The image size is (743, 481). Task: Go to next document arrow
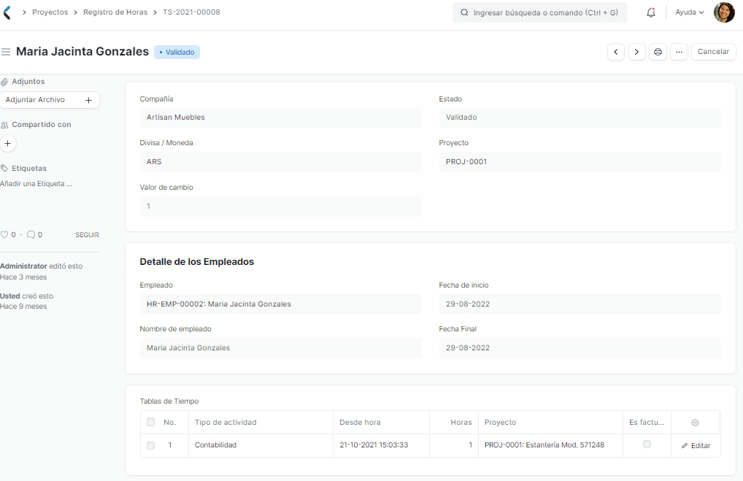point(637,52)
